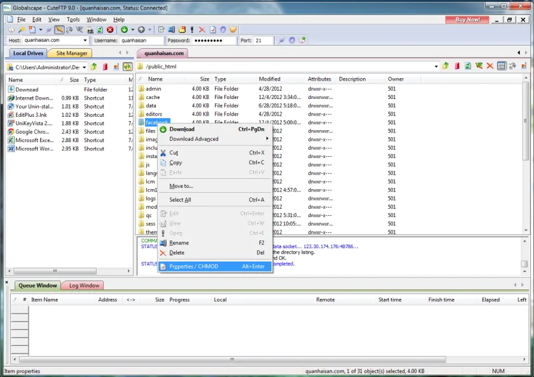Click the Refresh icon in the remote pane toolbar

(x=468, y=66)
